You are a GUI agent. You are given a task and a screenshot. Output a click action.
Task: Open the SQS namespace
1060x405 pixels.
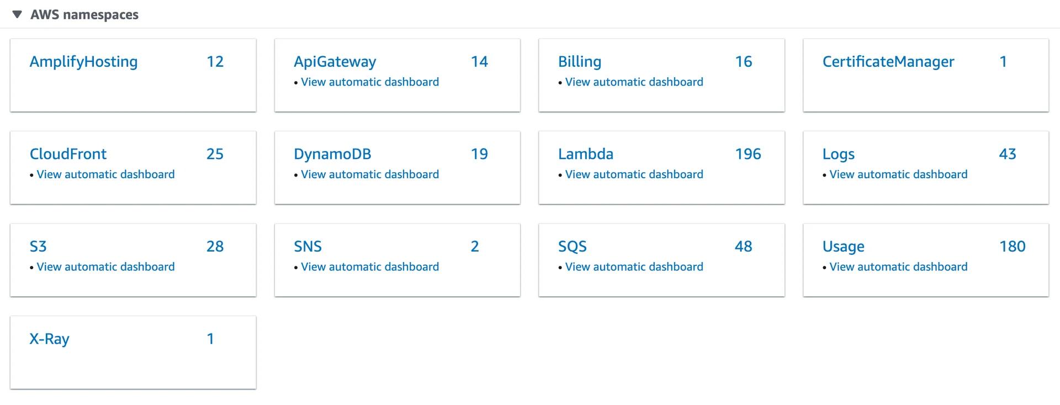[x=573, y=246]
